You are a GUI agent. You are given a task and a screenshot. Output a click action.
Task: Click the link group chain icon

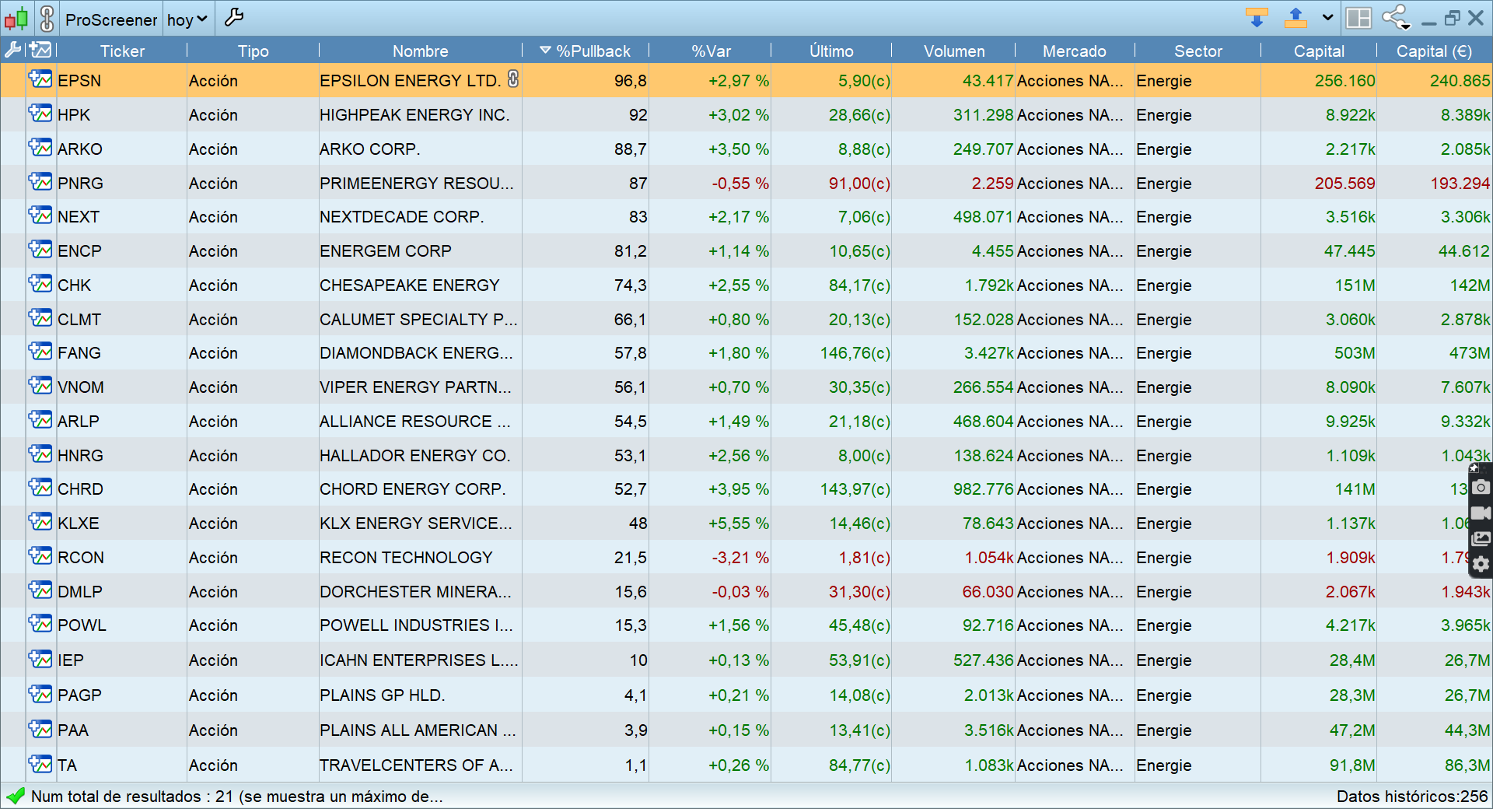47,18
